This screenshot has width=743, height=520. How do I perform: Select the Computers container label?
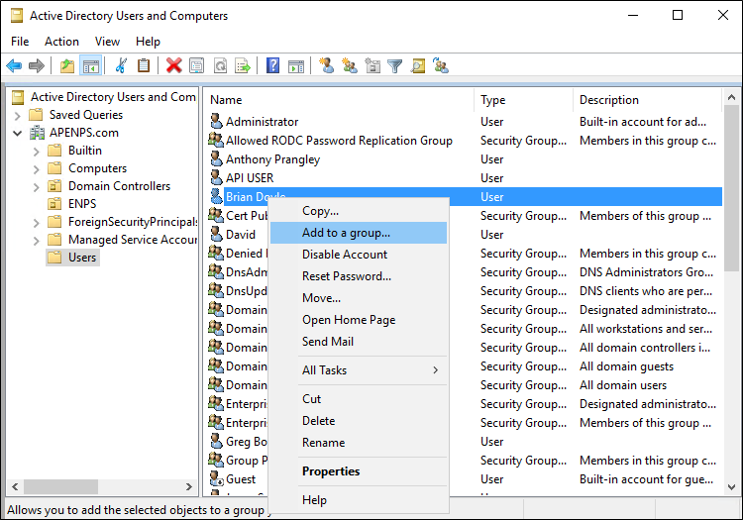98,168
